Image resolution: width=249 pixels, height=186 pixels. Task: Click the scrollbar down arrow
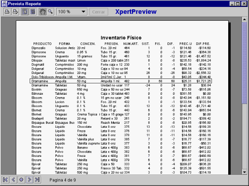(x=245, y=172)
